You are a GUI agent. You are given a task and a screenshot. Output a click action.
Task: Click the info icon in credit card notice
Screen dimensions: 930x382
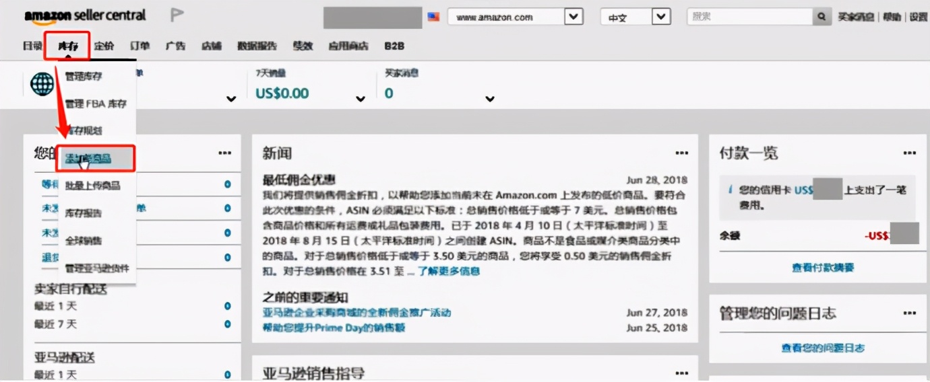pyautogui.click(x=730, y=190)
